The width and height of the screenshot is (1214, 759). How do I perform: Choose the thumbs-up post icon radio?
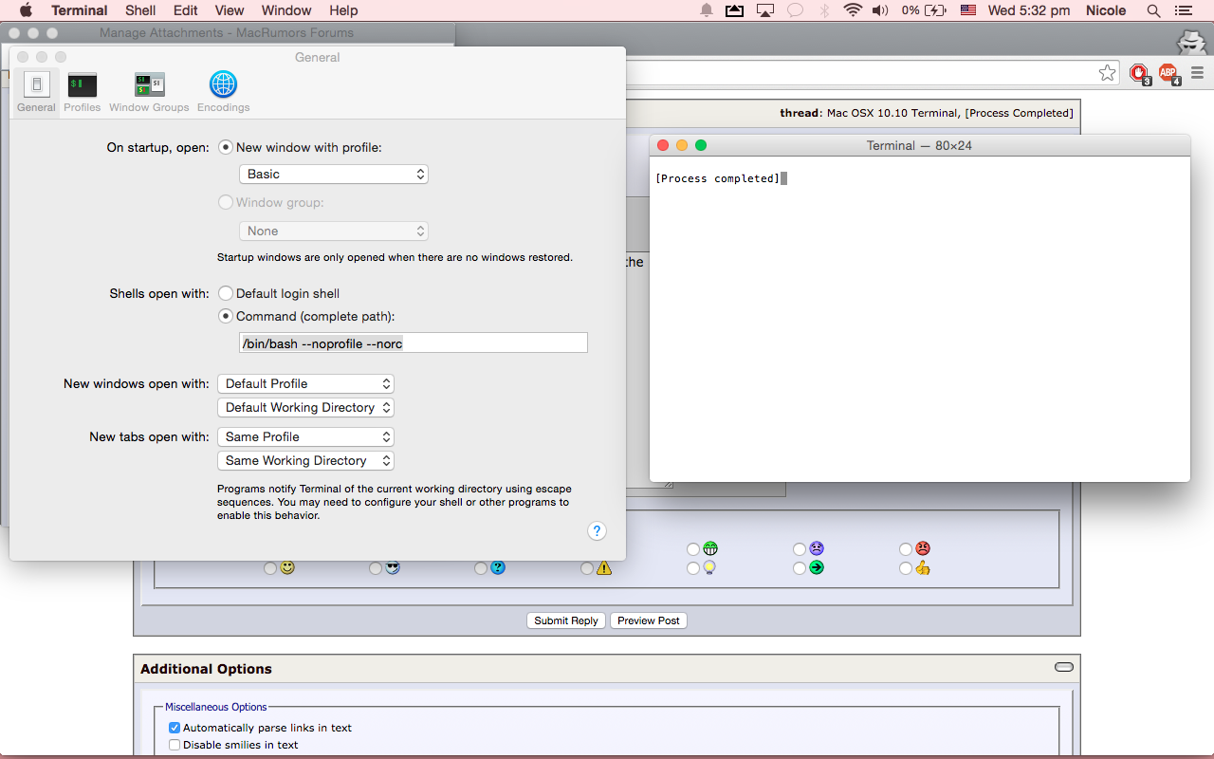[906, 568]
